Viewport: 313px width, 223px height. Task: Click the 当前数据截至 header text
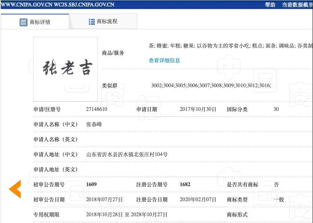[x=297, y=5]
